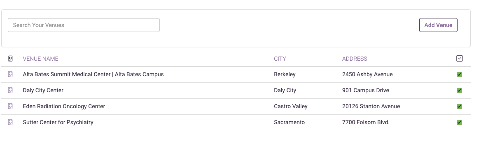Uncheck the Alta Bates Summit Medical Center checkbox
The image size is (481, 148).
click(x=459, y=75)
